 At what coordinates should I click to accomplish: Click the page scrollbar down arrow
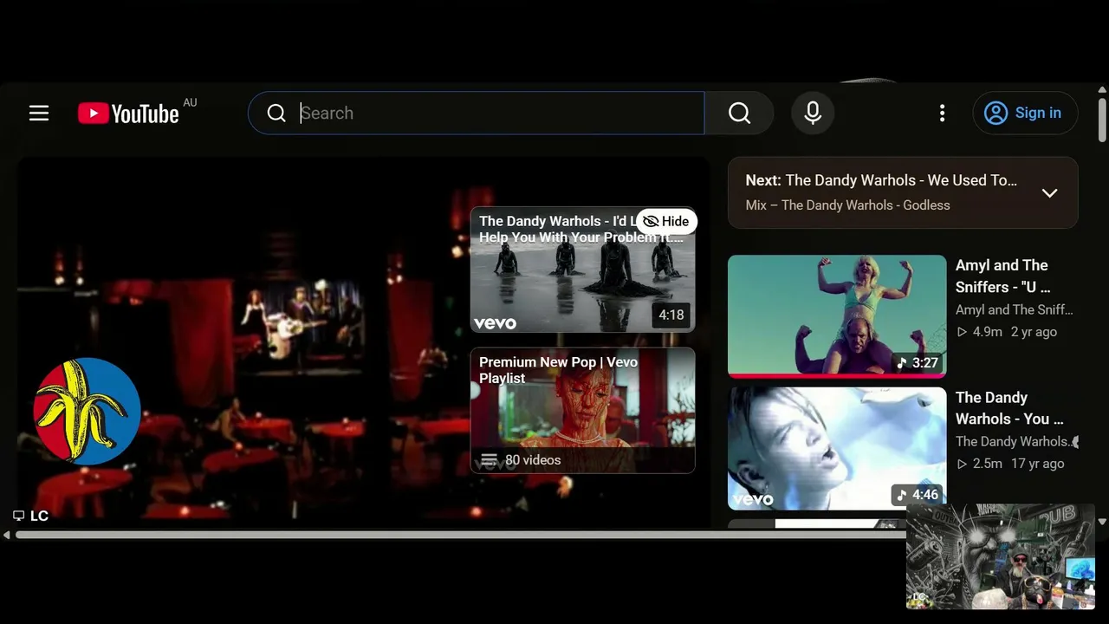[1102, 522]
